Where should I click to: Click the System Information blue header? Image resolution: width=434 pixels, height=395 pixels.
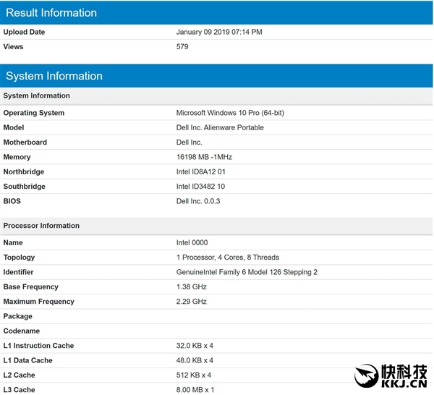tap(217, 76)
